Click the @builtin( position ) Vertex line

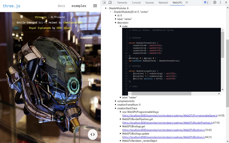pyautogui.click(x=154, y=79)
